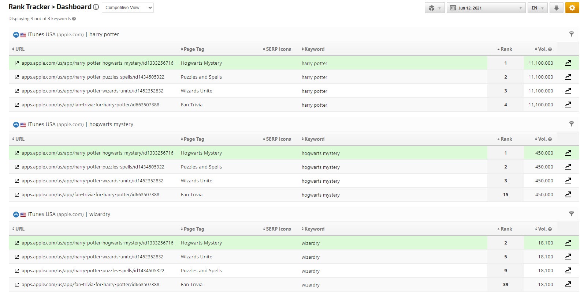Open Puzzles and Spells URL in harry potter table
This screenshot has width=584, height=296.
pos(93,77)
